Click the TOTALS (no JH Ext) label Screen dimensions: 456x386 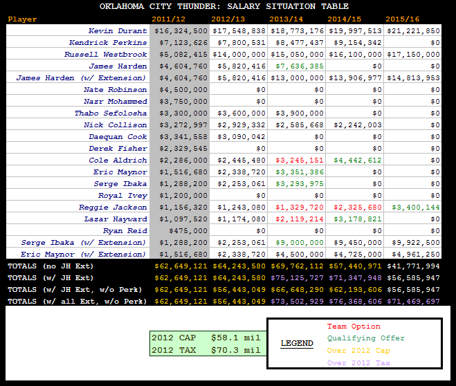[51, 266]
